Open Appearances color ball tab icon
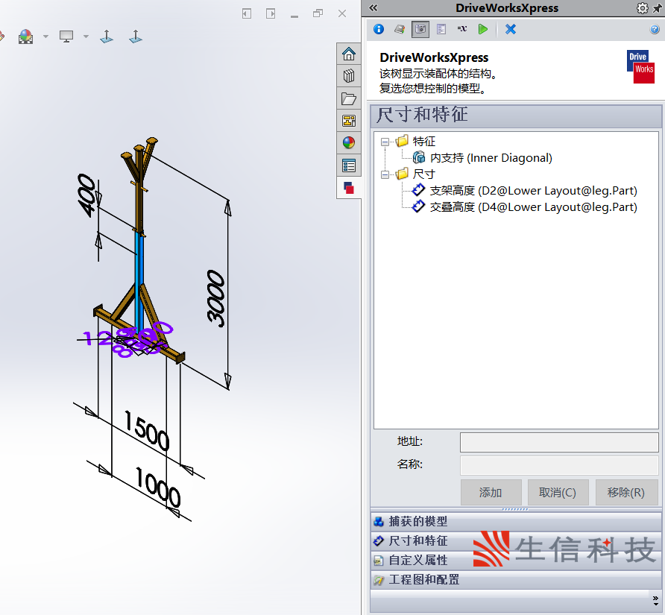665x615 pixels. (x=349, y=143)
